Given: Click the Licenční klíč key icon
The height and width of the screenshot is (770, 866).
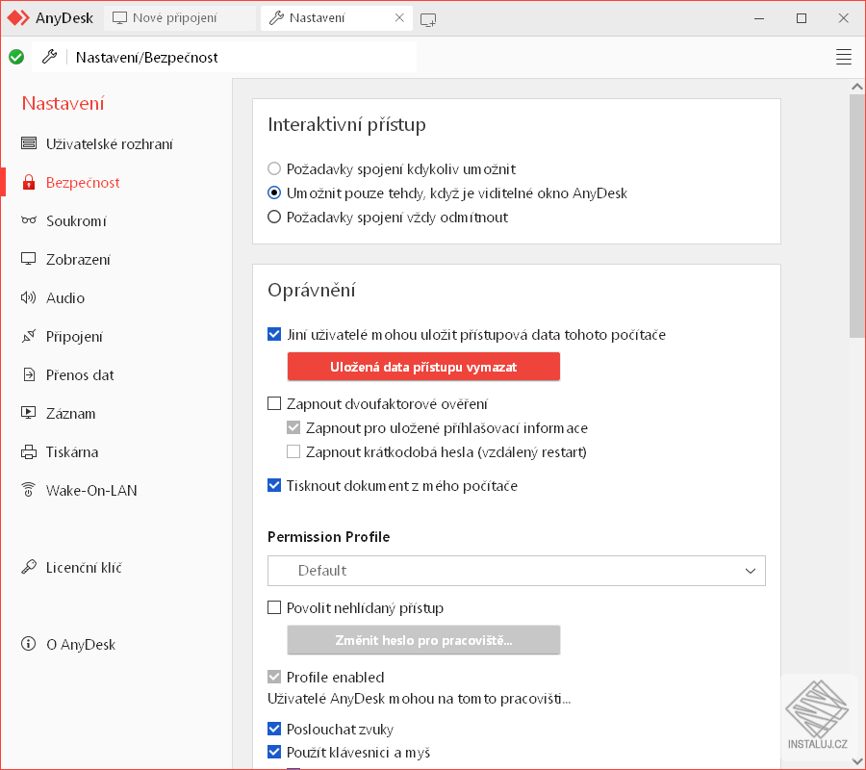Looking at the screenshot, I should coord(28,567).
